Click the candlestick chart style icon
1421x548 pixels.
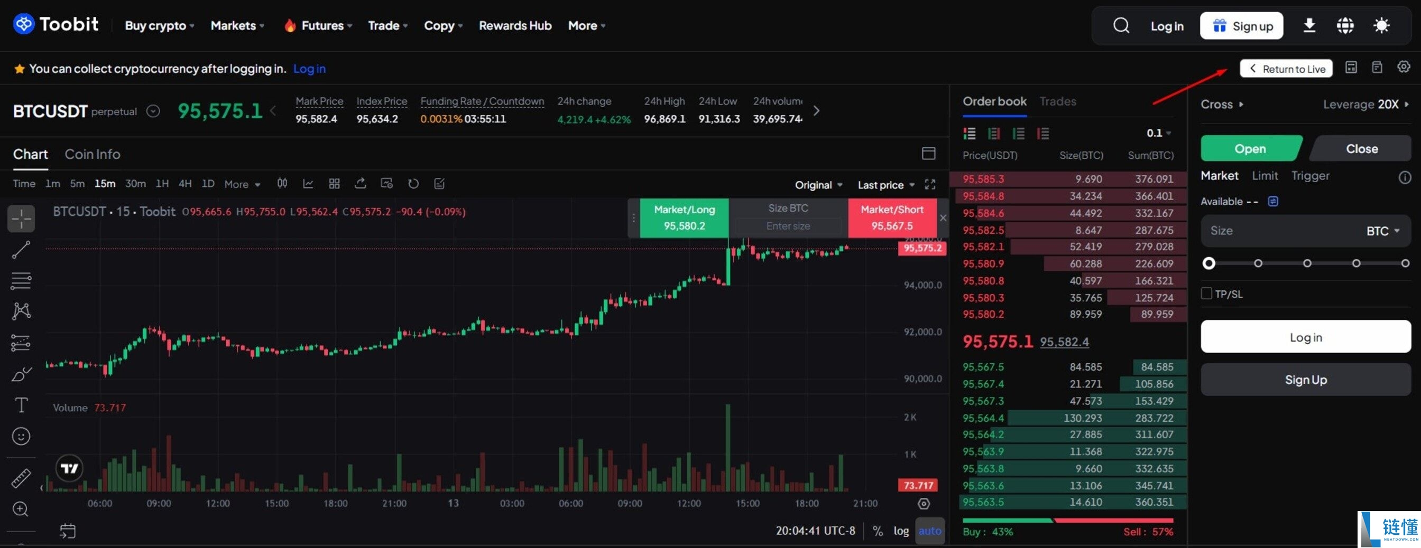tap(282, 183)
